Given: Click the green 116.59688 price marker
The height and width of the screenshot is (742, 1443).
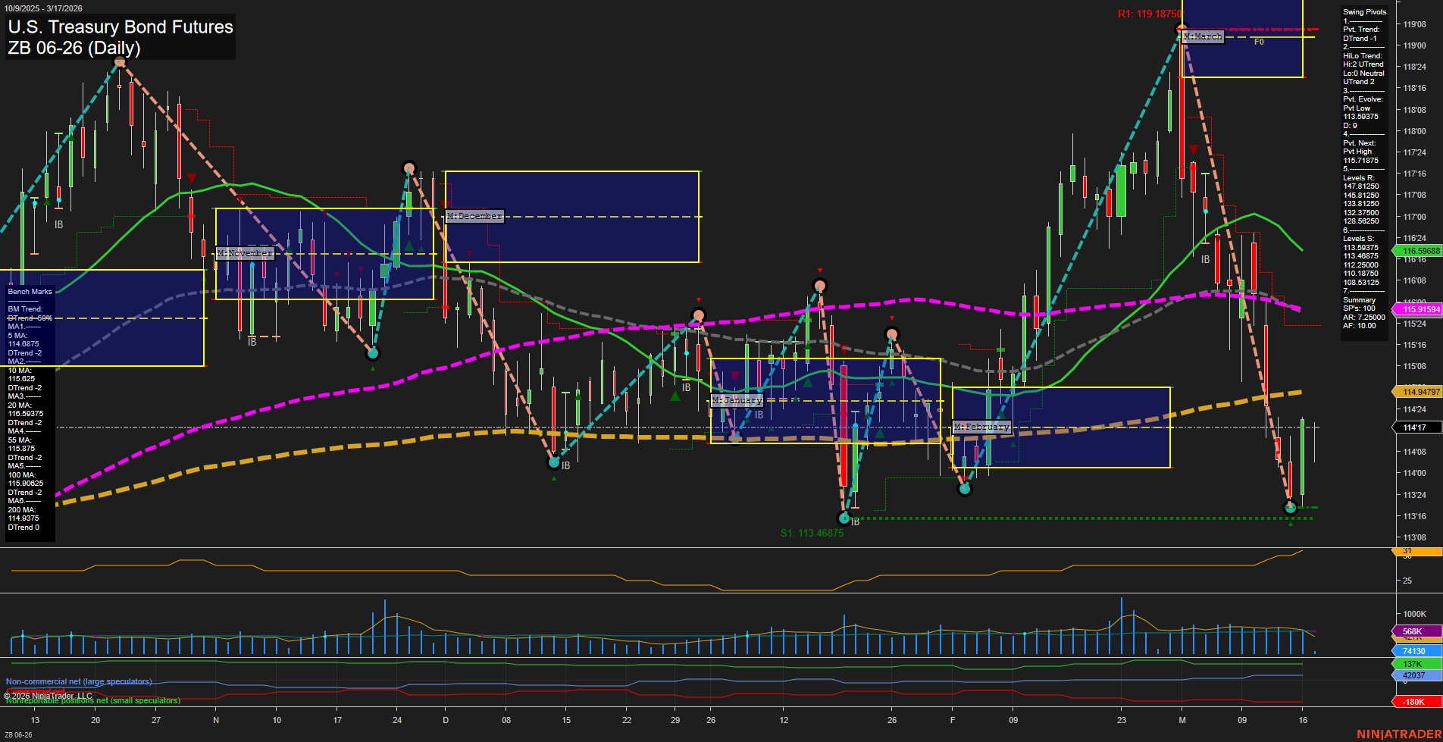Looking at the screenshot, I should point(1416,251).
